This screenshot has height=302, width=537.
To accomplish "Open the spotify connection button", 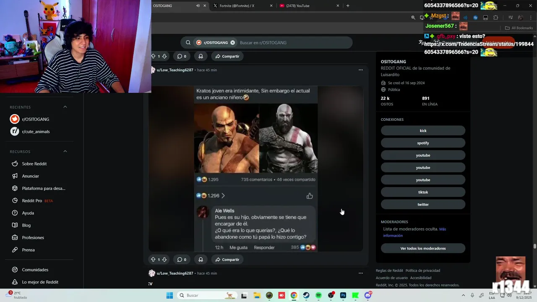I will click(423, 143).
